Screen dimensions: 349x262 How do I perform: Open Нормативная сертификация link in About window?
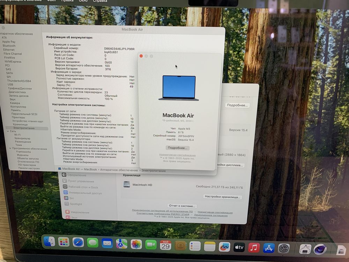point(177,155)
